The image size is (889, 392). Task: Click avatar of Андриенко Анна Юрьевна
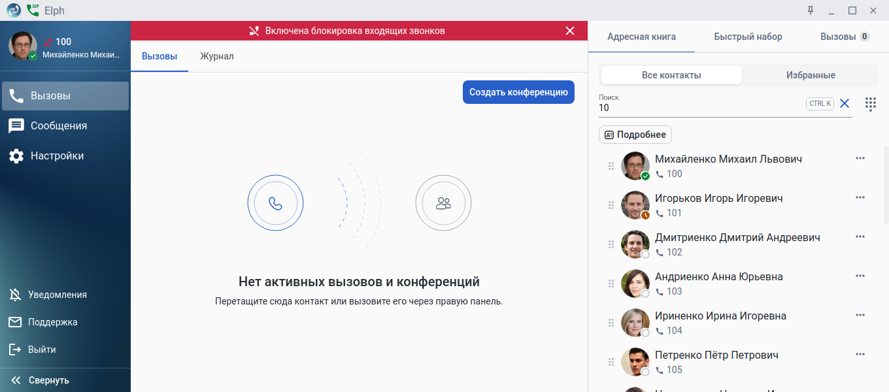tap(635, 284)
